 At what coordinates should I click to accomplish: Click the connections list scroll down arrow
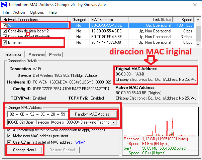coord(198,44)
